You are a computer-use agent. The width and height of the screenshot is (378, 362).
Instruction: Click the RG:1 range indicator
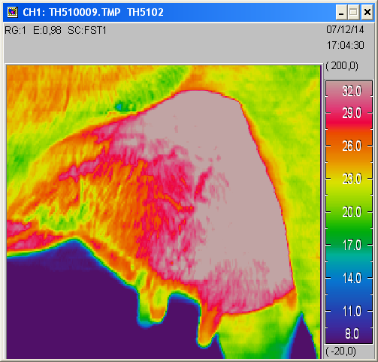click(15, 31)
